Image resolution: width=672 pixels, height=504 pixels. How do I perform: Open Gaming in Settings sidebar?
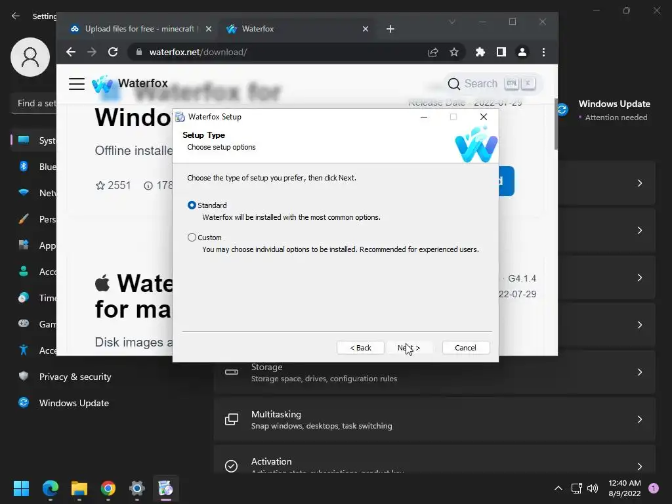coord(33,324)
